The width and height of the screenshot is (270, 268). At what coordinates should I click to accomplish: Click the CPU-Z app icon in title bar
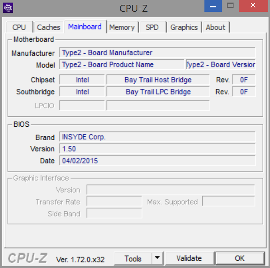coord(8,8)
